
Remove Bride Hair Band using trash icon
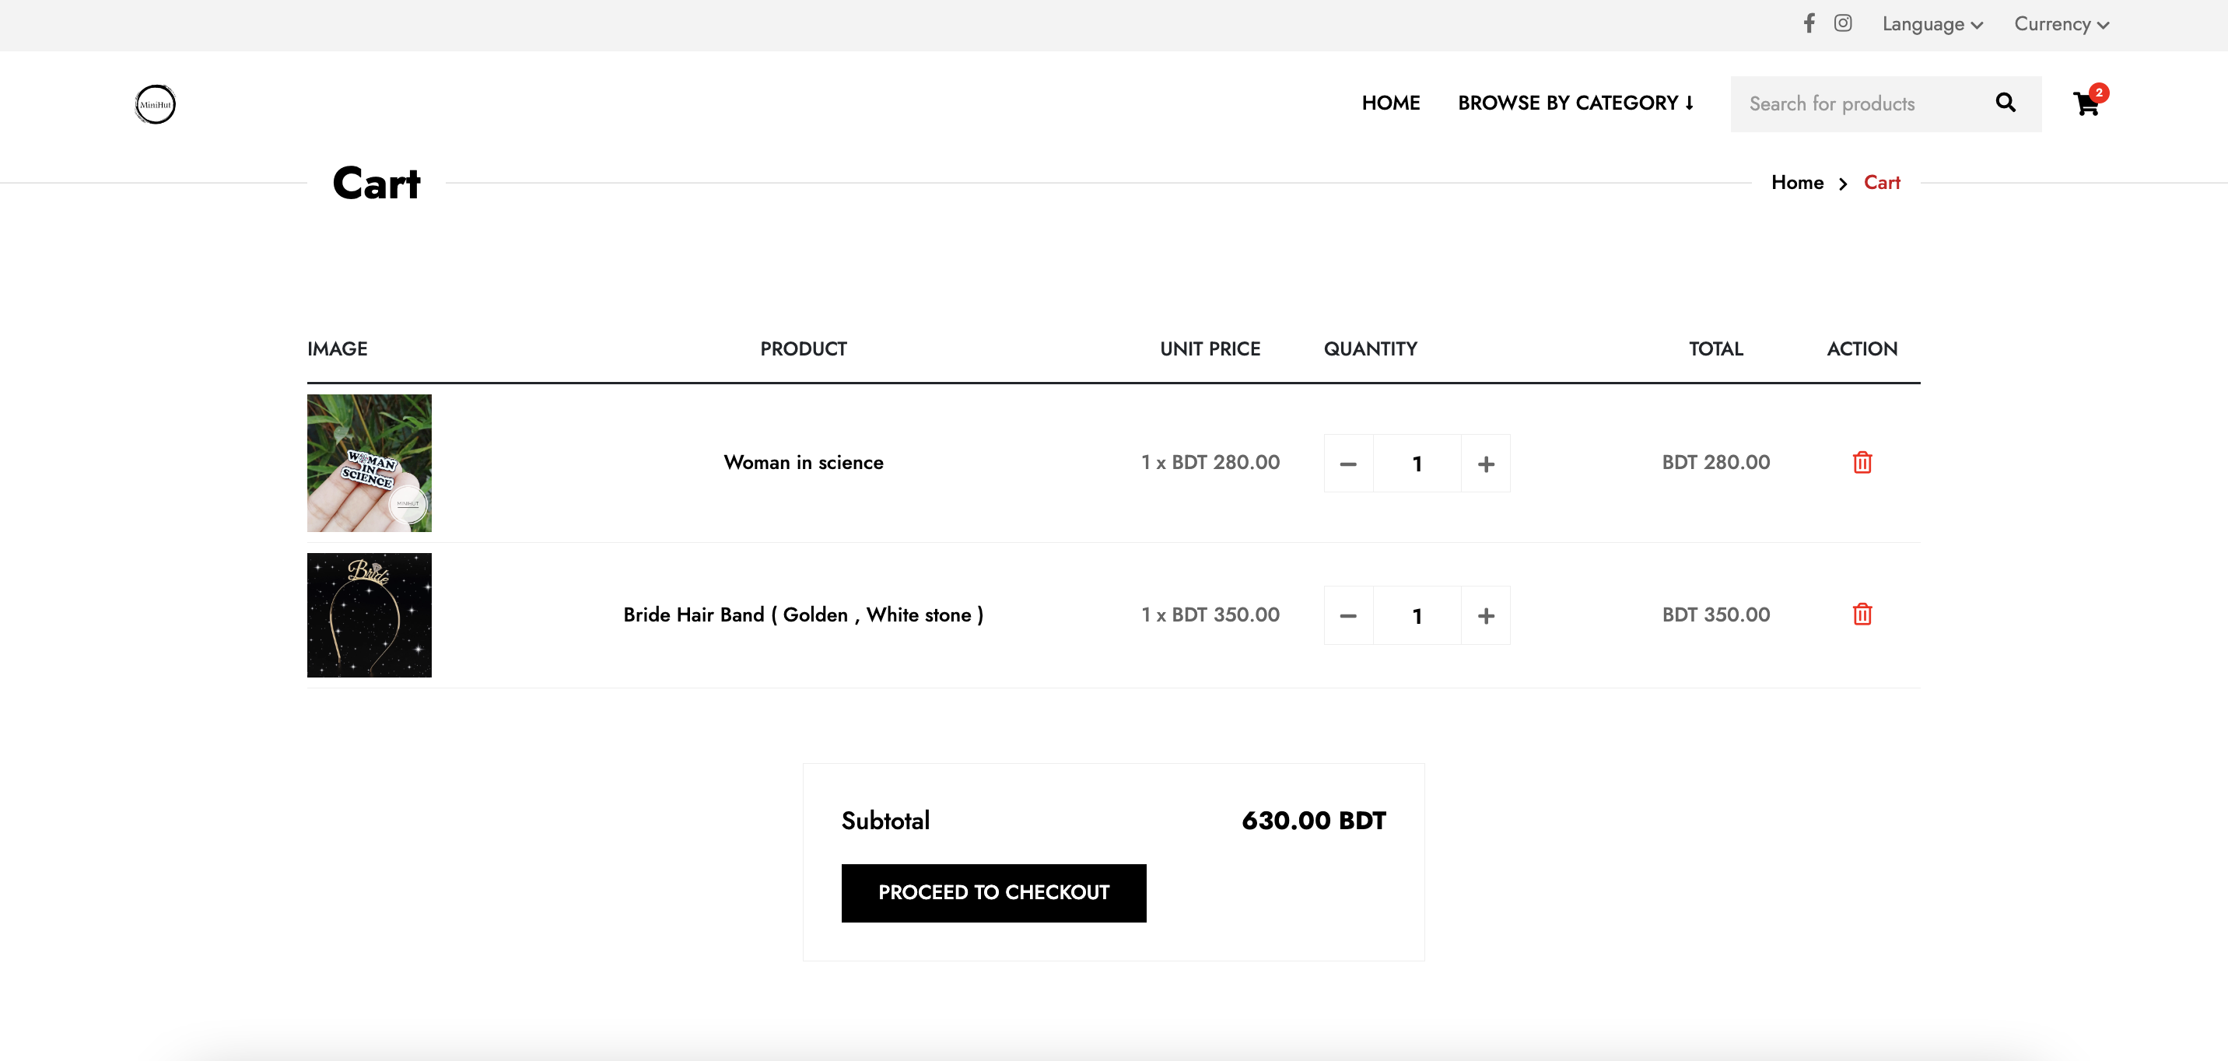tap(1862, 615)
